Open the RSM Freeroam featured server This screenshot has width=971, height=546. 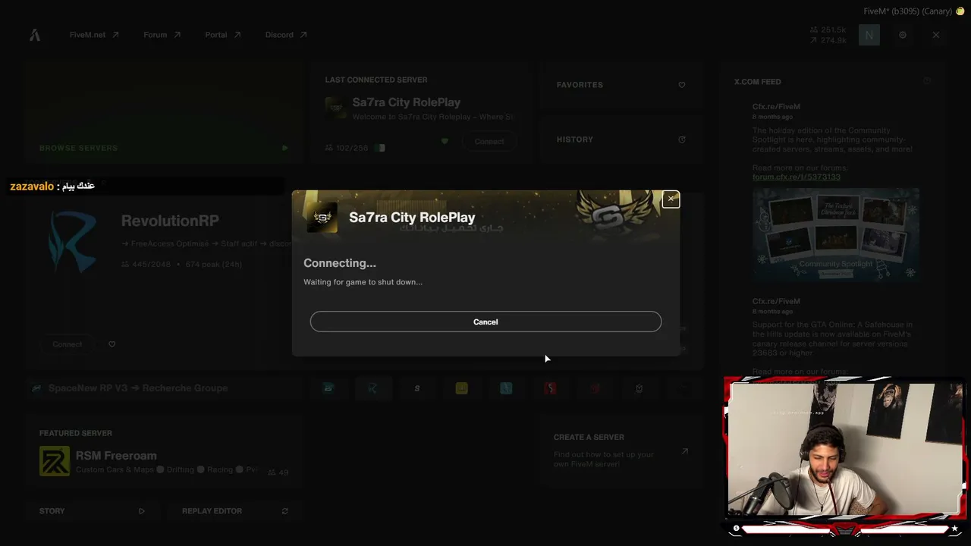point(164,453)
